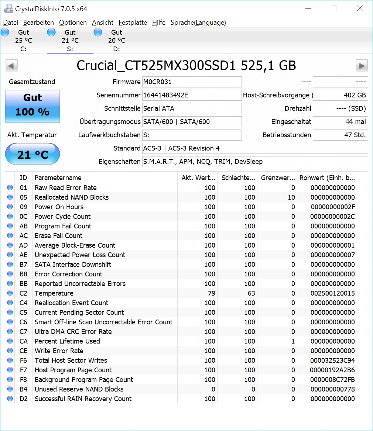The height and width of the screenshot is (431, 373).
Task: Open the Sprache(Language) menu
Action: (x=198, y=23)
